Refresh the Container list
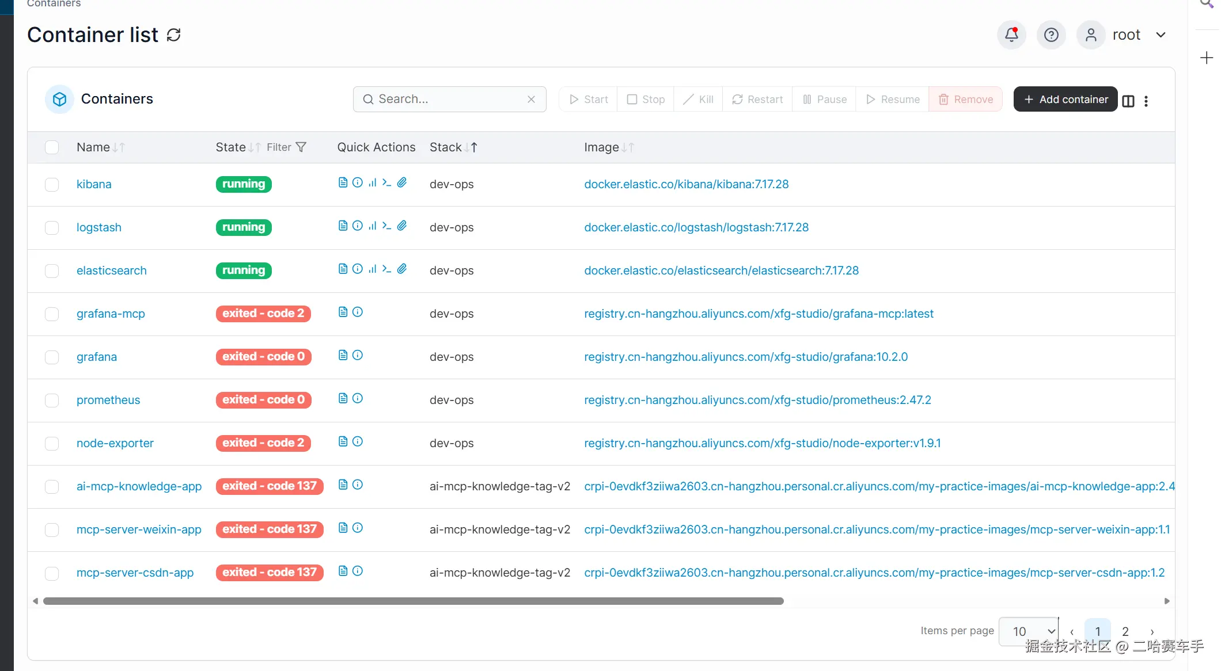 (173, 35)
